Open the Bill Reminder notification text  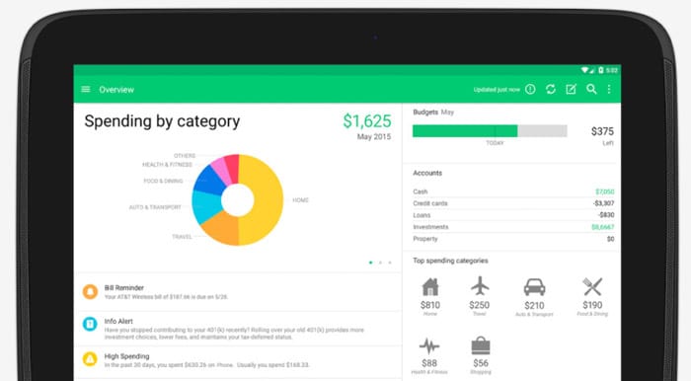pyautogui.click(x=166, y=292)
